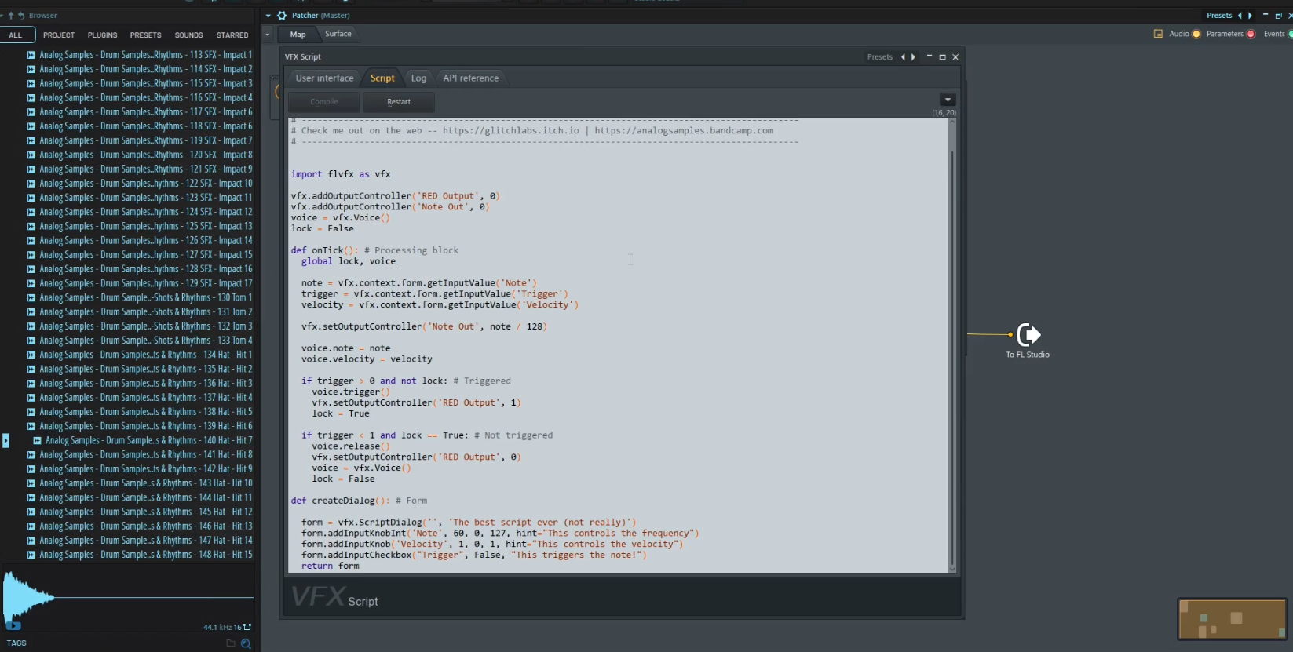The image size is (1293, 652).
Task: Play the sample preview waveform
Action: (x=13, y=625)
